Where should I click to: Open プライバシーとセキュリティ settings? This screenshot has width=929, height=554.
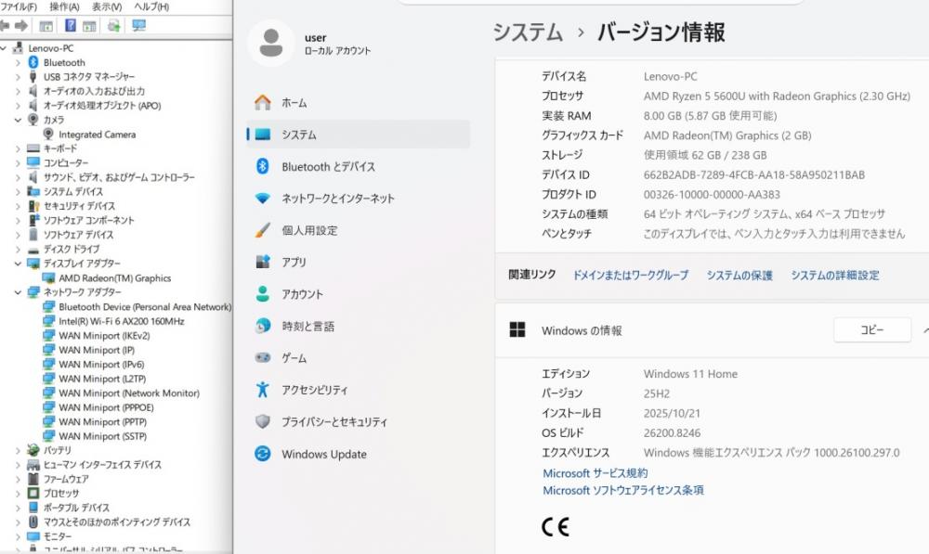pos(358,422)
